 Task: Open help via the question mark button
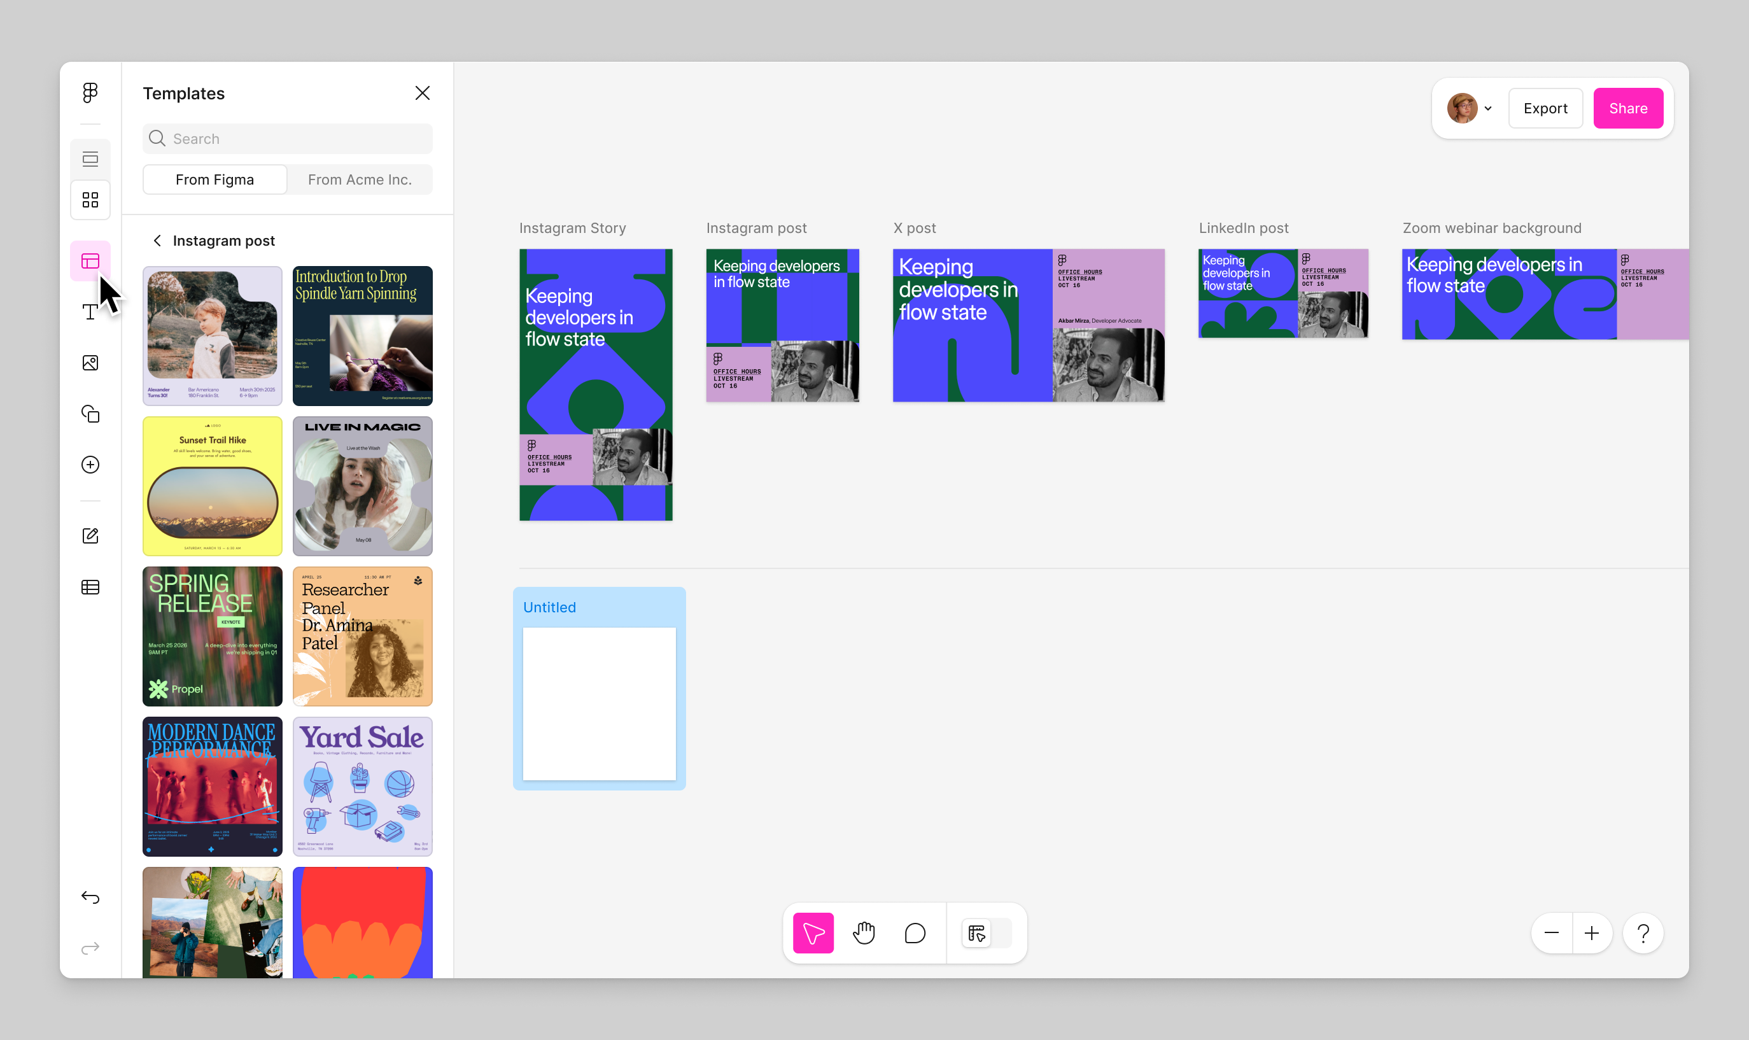pos(1643,933)
